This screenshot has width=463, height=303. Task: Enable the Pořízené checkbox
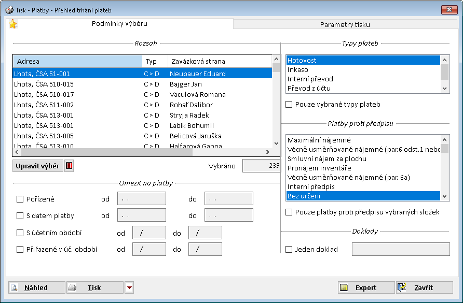[x=20, y=199]
